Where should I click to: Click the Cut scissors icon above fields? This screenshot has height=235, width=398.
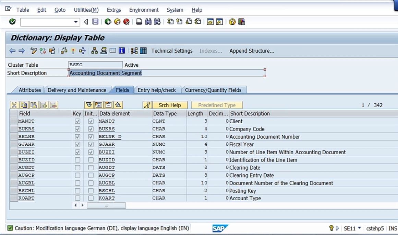[14, 105]
